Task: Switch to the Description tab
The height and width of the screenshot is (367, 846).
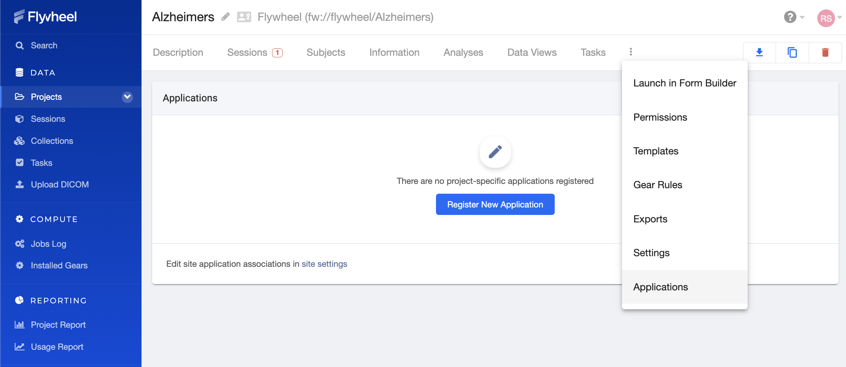Action: 178,52
